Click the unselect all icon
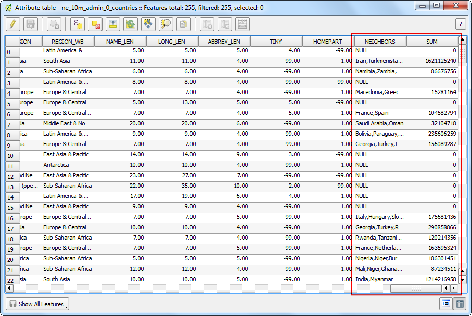The width and height of the screenshot is (472, 316). click(x=95, y=24)
